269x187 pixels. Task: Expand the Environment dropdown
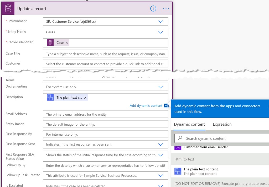[x=161, y=22]
